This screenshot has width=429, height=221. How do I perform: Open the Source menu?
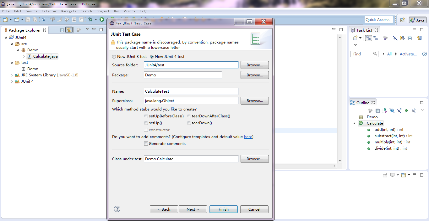[x=31, y=11]
